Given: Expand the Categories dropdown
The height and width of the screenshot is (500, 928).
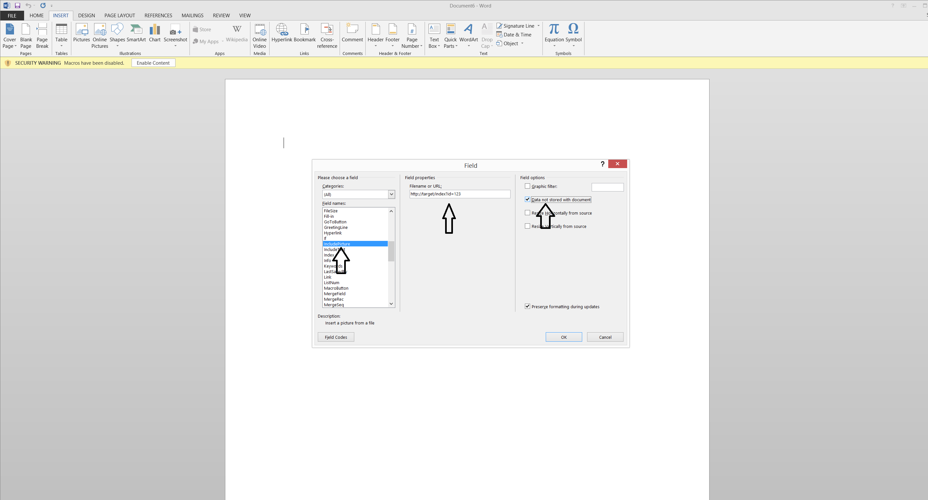Looking at the screenshot, I should point(391,194).
